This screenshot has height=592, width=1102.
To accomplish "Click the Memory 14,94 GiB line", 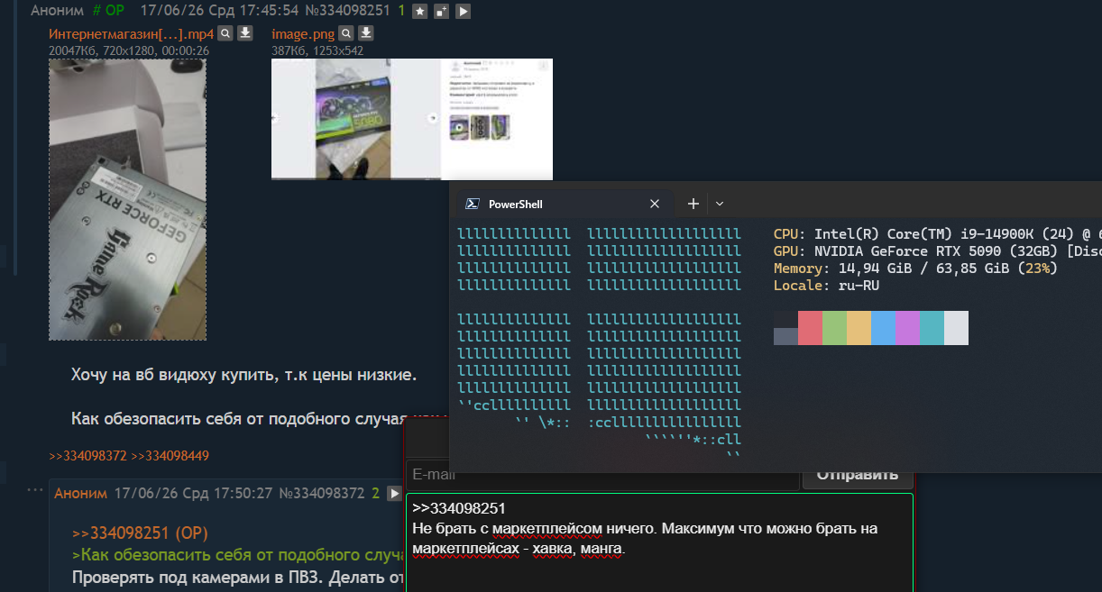I will point(915,269).
